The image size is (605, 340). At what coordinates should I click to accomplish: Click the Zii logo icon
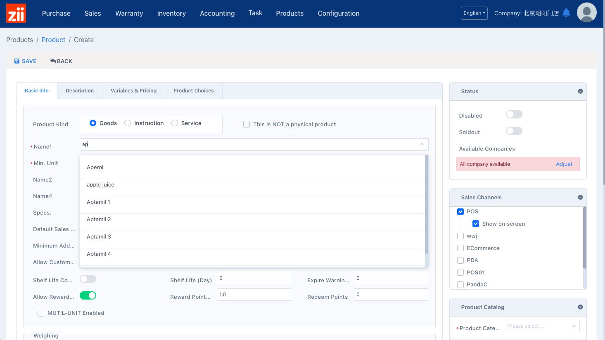(16, 13)
